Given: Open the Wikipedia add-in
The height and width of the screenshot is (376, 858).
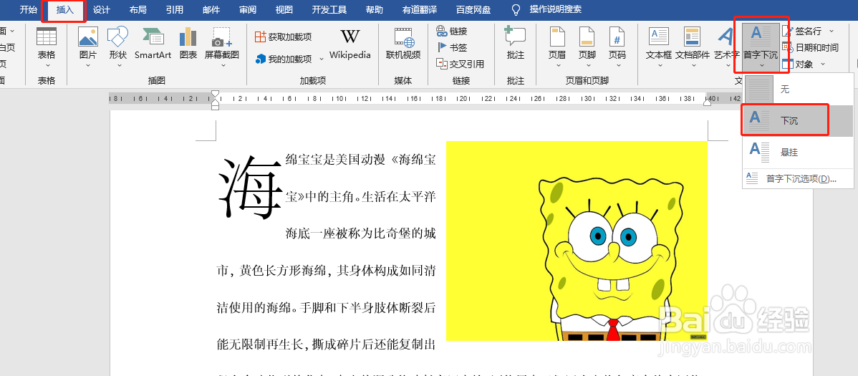Looking at the screenshot, I should point(350,44).
